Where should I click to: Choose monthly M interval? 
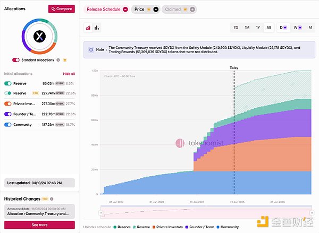pos(310,28)
